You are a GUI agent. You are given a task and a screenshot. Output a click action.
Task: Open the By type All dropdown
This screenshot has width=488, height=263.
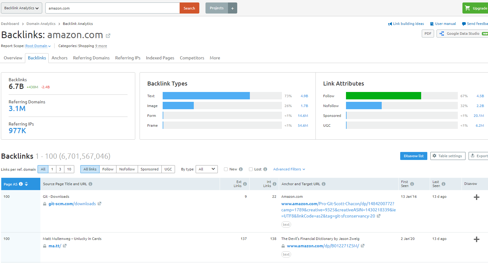(207, 169)
